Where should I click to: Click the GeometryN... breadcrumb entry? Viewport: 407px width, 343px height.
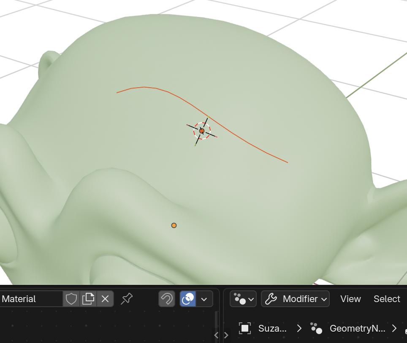358,329
